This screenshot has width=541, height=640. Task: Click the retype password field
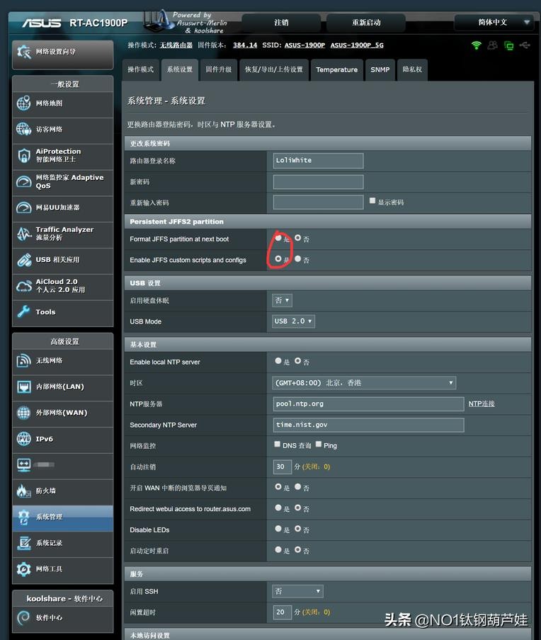(x=318, y=202)
